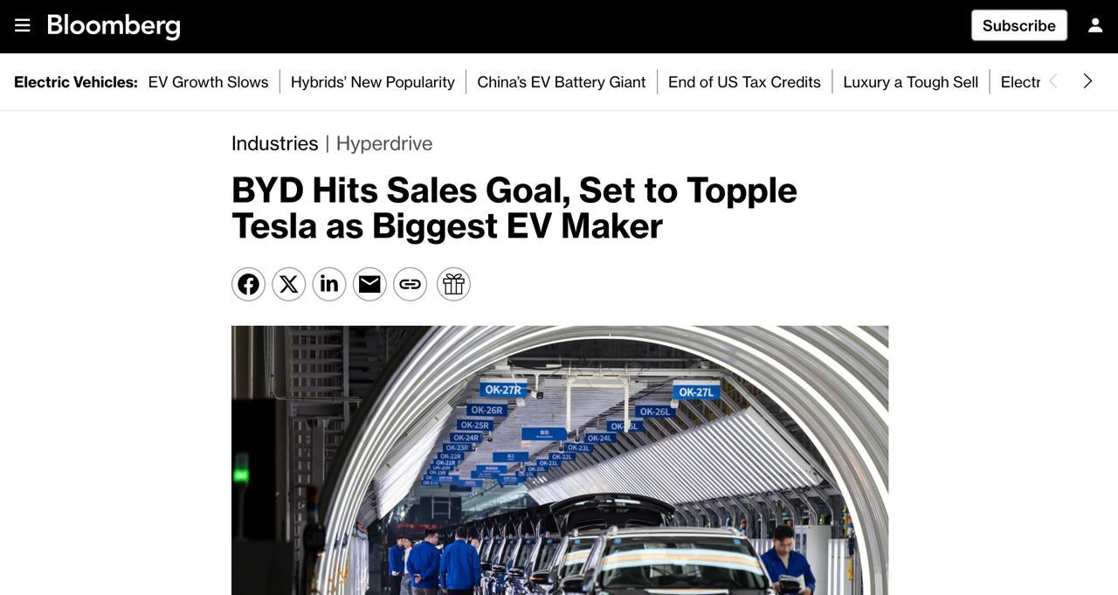Image resolution: width=1118 pixels, height=595 pixels.
Task: Copy the article link
Action: click(x=411, y=284)
